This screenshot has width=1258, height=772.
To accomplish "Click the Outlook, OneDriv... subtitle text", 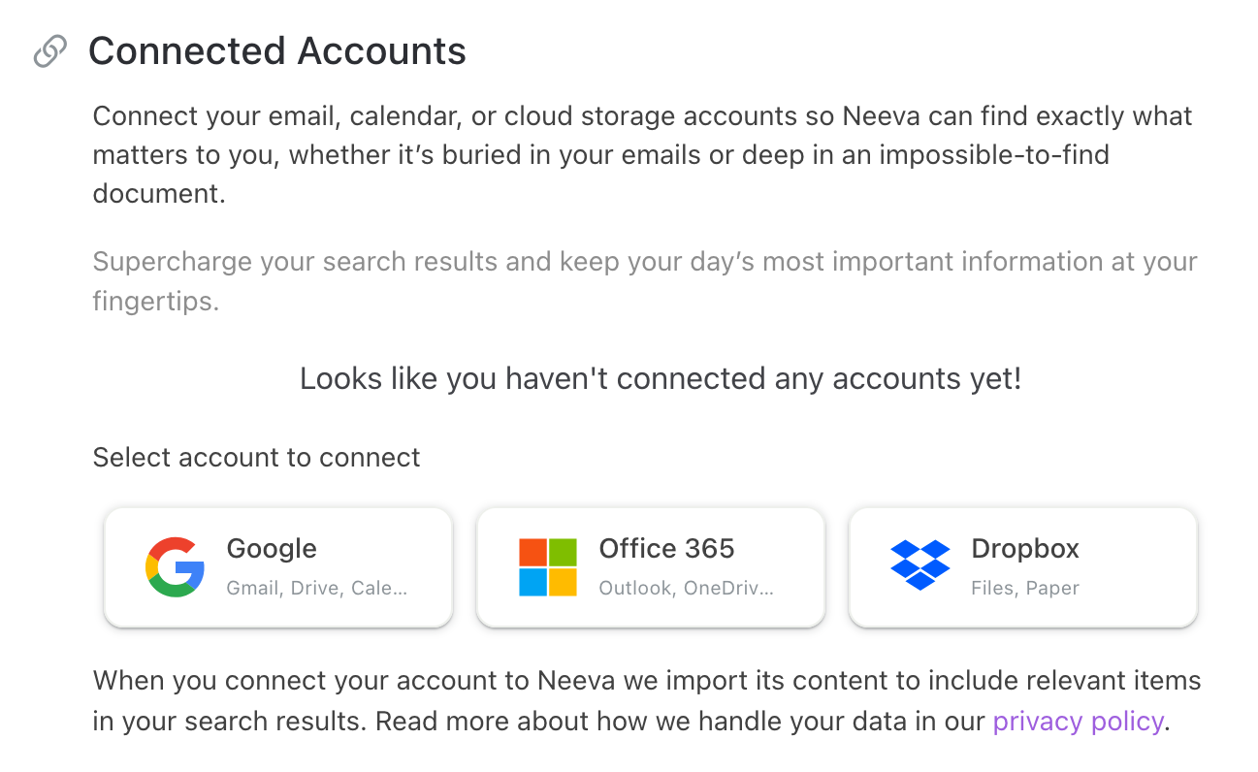I will click(x=687, y=588).
